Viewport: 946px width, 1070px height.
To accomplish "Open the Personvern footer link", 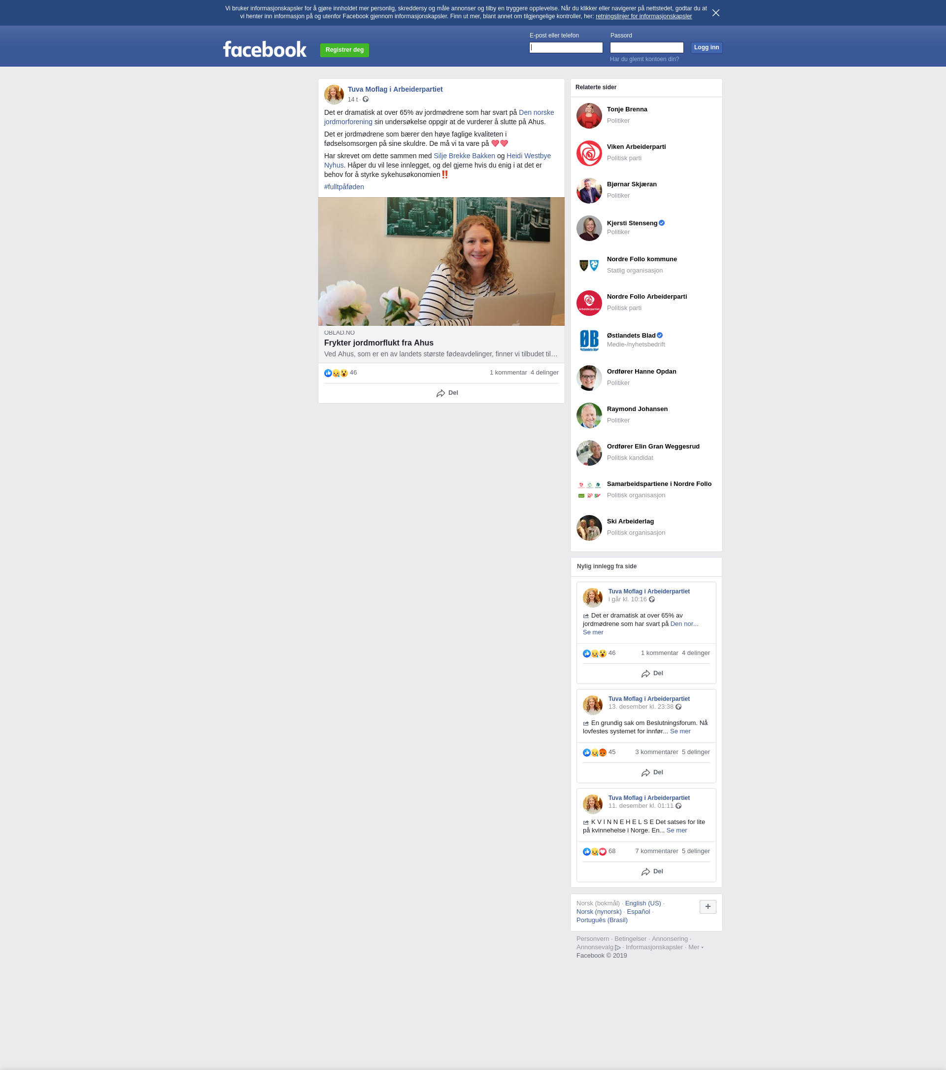I will (x=592, y=939).
